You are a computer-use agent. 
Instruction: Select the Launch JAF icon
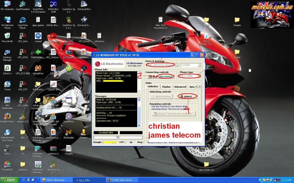53,86
